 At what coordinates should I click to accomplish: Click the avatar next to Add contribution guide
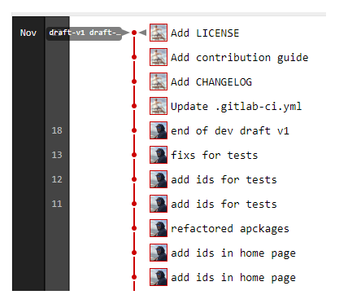click(x=159, y=57)
